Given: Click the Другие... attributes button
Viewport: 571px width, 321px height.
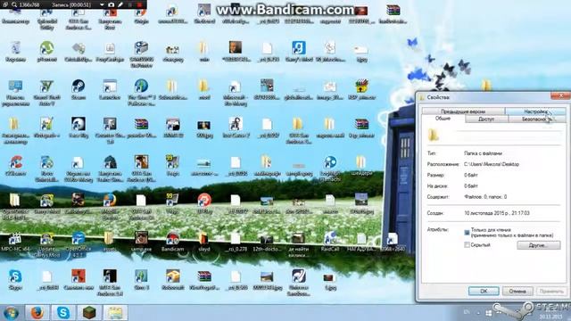Looking at the screenshot, I should click(538, 245).
